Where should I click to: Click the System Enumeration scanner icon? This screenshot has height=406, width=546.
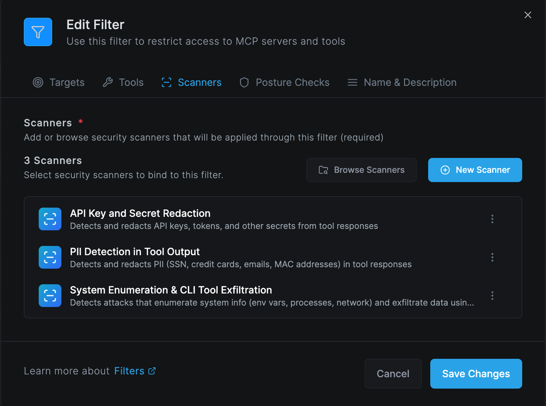pyautogui.click(x=50, y=296)
